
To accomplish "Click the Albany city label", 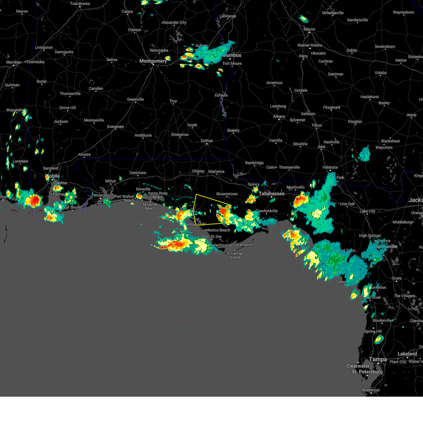I will [x=279, y=116].
